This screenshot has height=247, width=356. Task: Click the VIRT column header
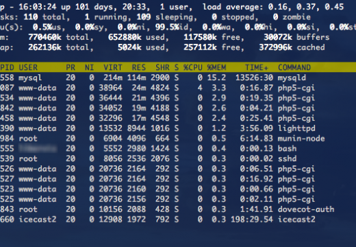[x=113, y=67]
